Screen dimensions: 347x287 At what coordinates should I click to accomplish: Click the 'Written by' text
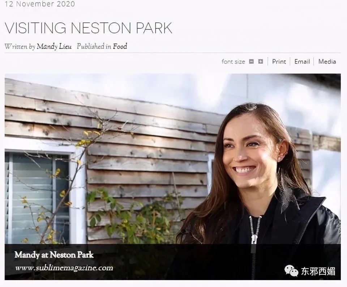tap(20, 46)
